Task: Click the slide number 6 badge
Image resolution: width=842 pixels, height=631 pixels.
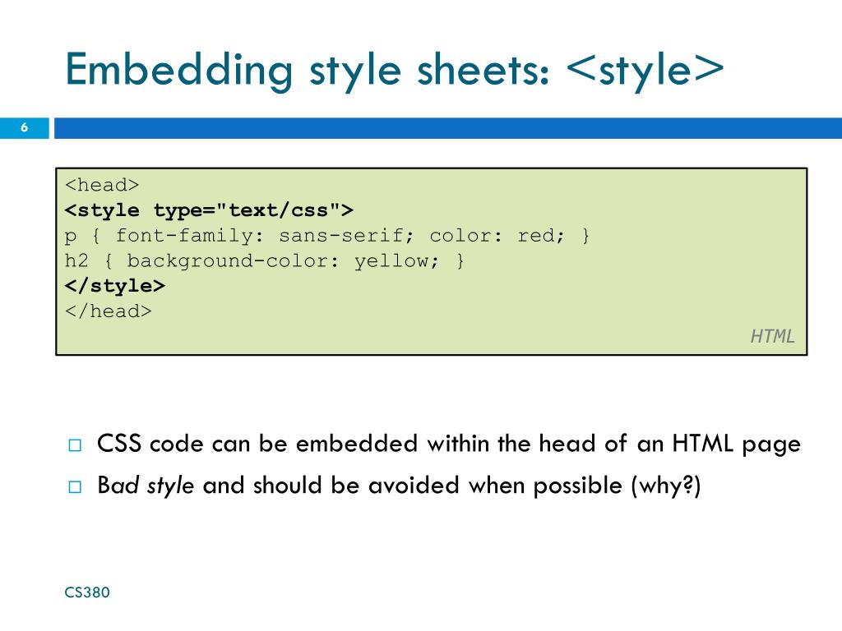Action: [x=24, y=127]
